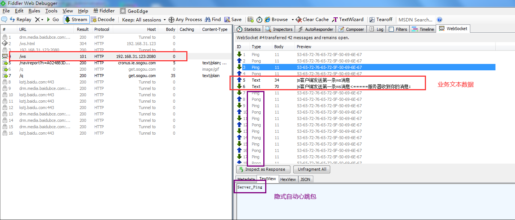Click Server_Ping text in TextView
Screen dimensions: 515x220
pos(250,187)
